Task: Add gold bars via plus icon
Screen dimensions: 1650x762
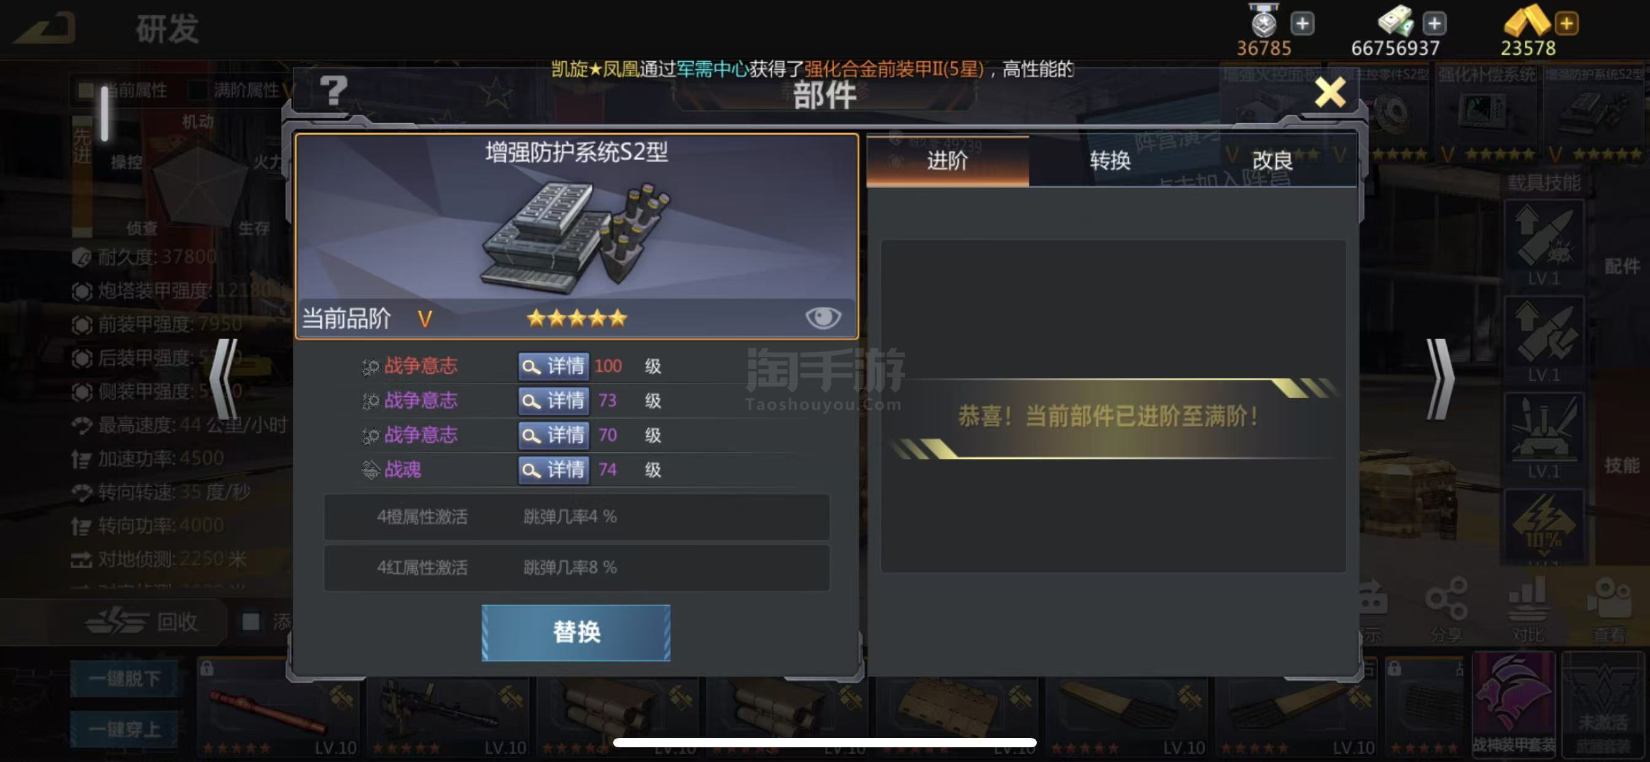Action: [1566, 24]
